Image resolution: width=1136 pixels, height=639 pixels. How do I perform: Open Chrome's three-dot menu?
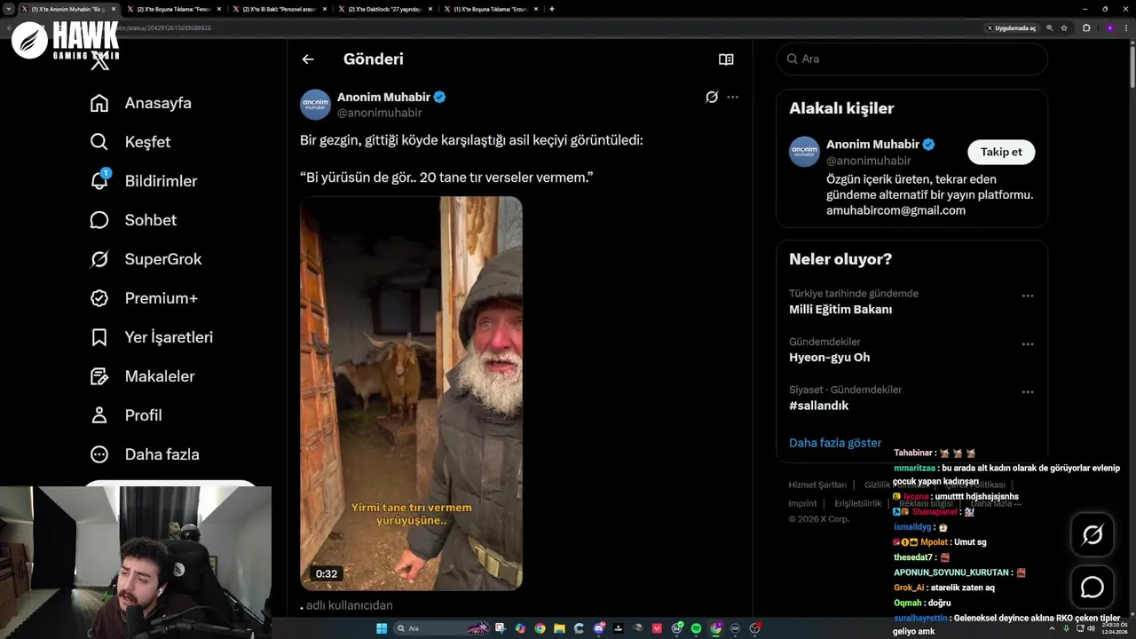point(1128,28)
